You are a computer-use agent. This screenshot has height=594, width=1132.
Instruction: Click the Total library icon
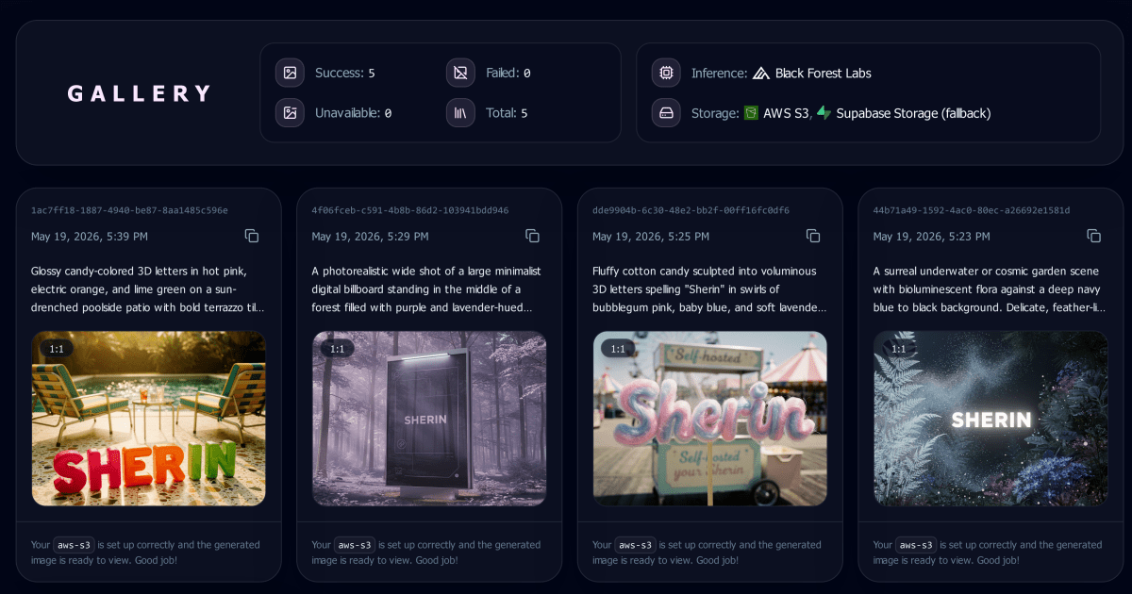[460, 113]
